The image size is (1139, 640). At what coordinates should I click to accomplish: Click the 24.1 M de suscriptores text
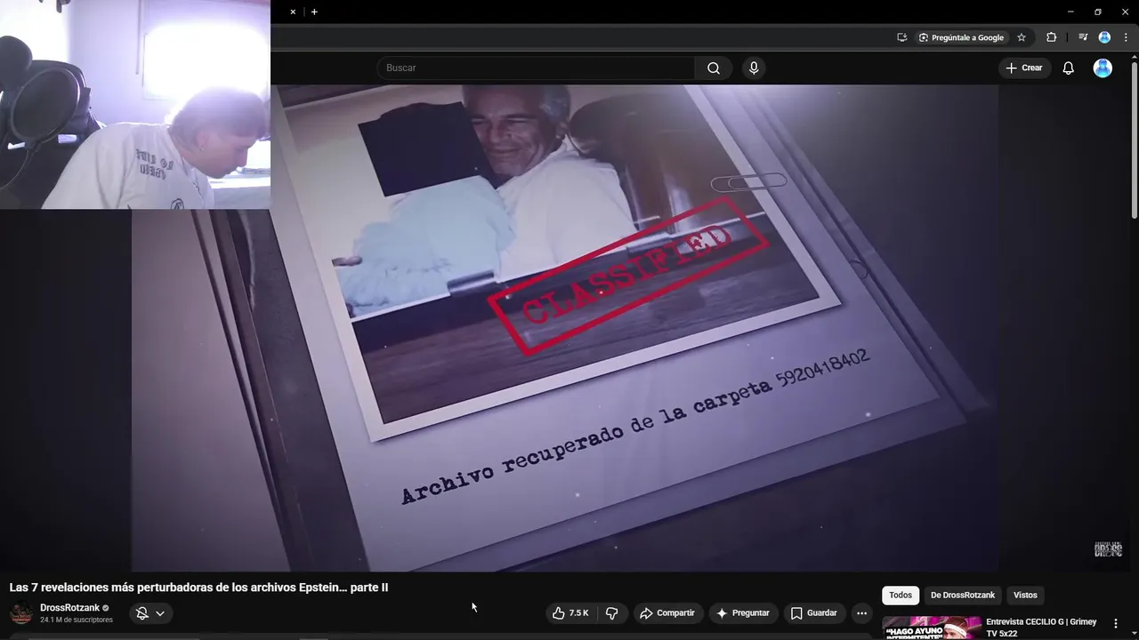click(x=77, y=620)
